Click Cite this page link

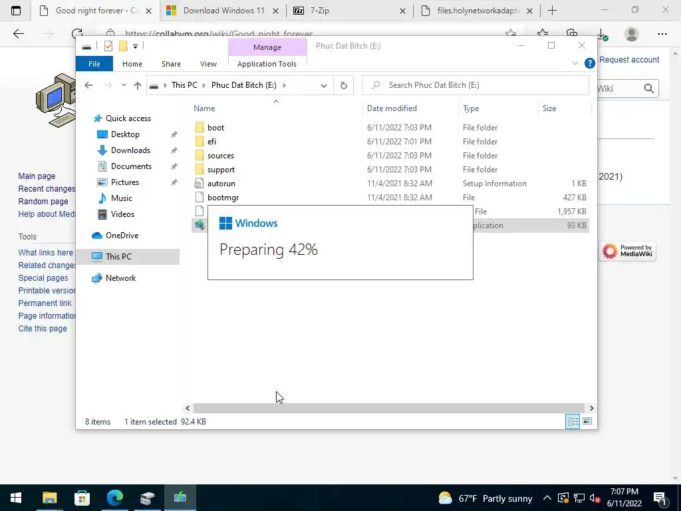(43, 329)
